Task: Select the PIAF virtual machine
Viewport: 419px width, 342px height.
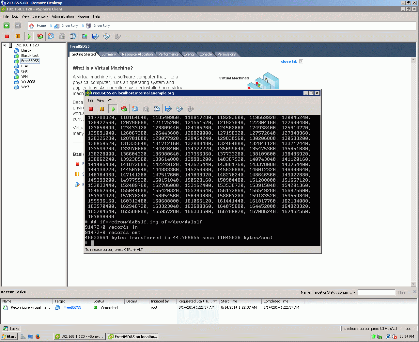Action: click(x=25, y=66)
